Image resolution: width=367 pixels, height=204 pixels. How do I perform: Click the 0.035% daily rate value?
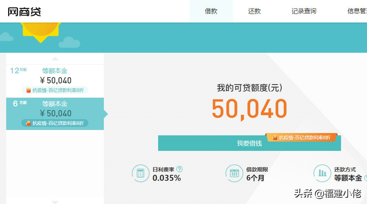(x=167, y=178)
